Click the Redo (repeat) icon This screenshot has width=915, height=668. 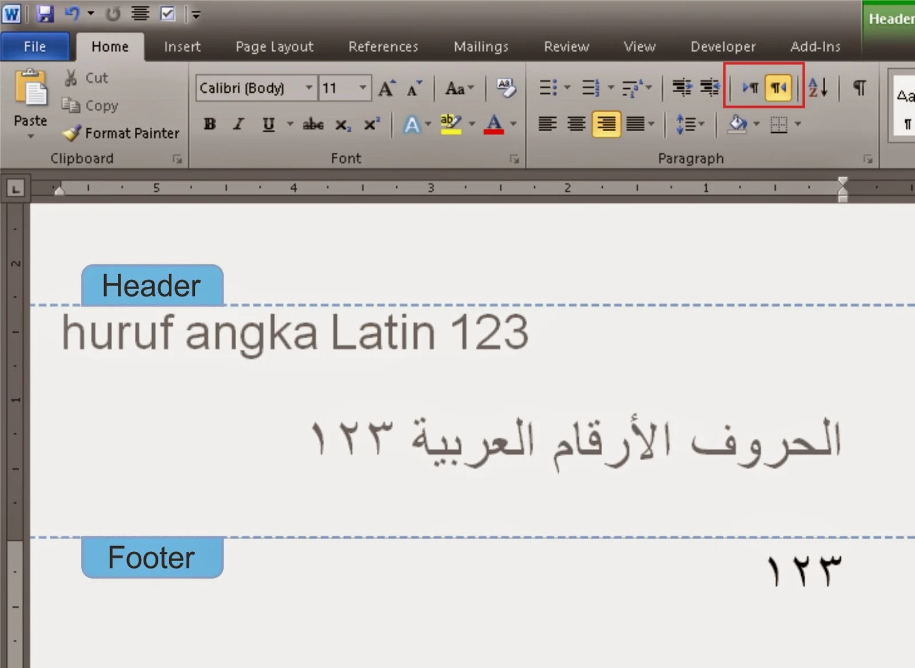point(113,14)
